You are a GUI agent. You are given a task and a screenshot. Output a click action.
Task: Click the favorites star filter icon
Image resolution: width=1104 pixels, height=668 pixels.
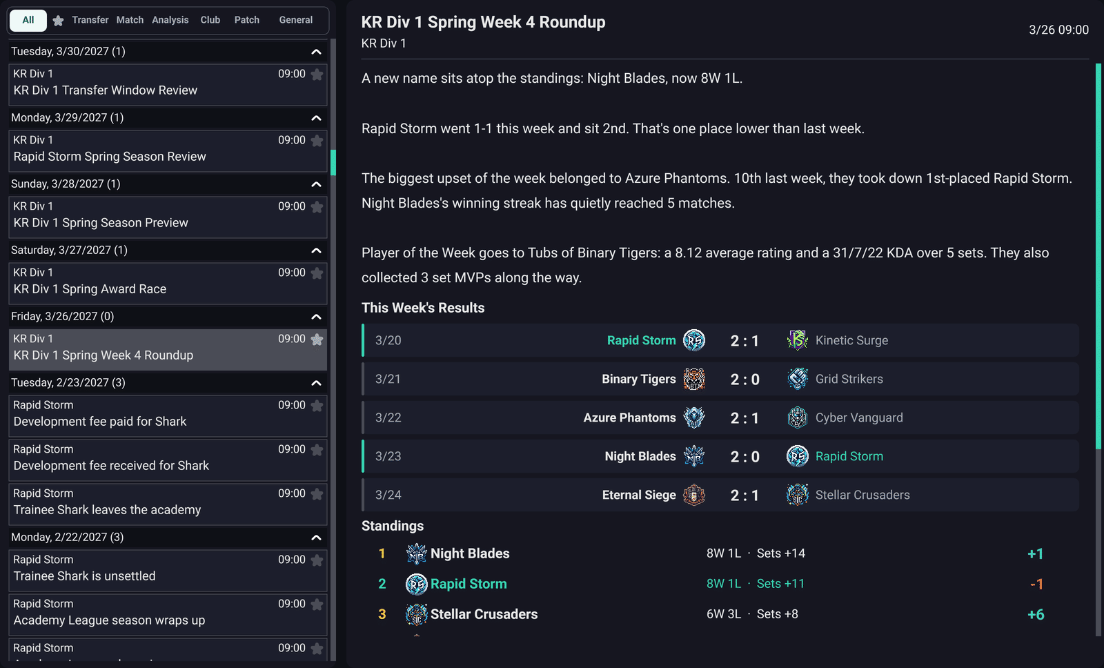click(x=59, y=21)
